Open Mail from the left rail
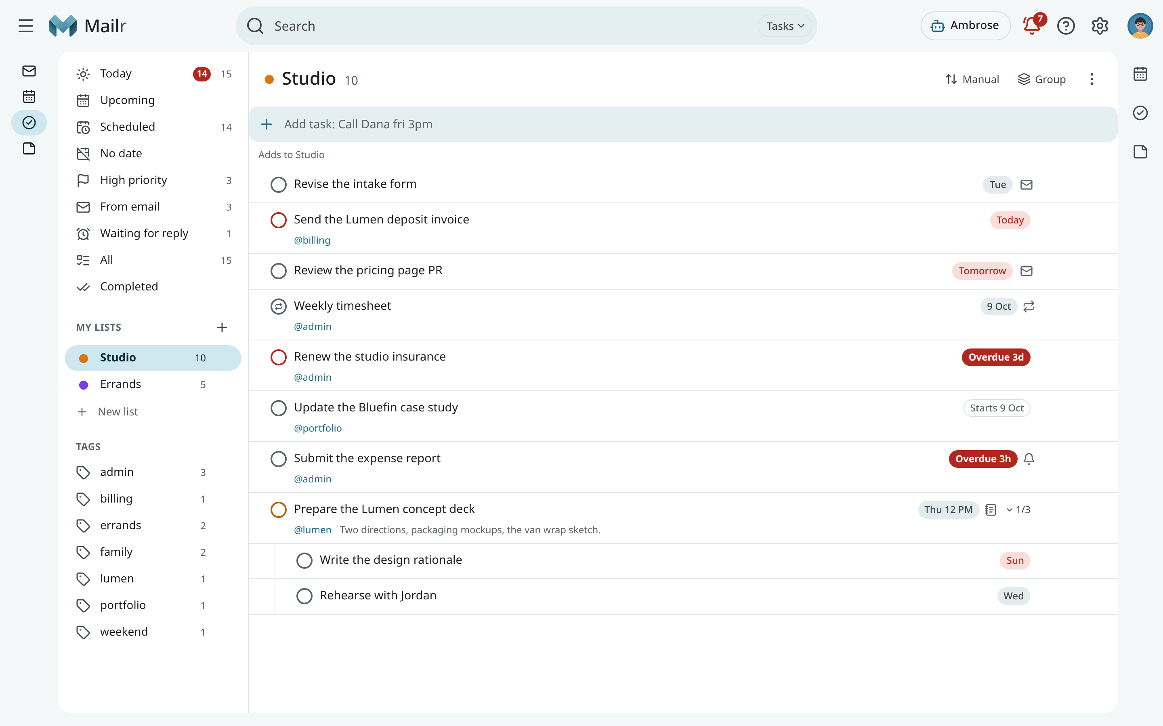This screenshot has width=1163, height=726. tap(29, 71)
